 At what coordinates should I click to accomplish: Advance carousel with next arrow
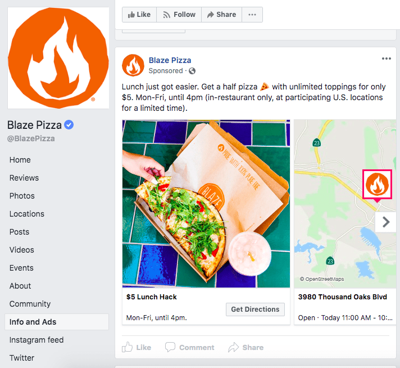click(x=386, y=222)
